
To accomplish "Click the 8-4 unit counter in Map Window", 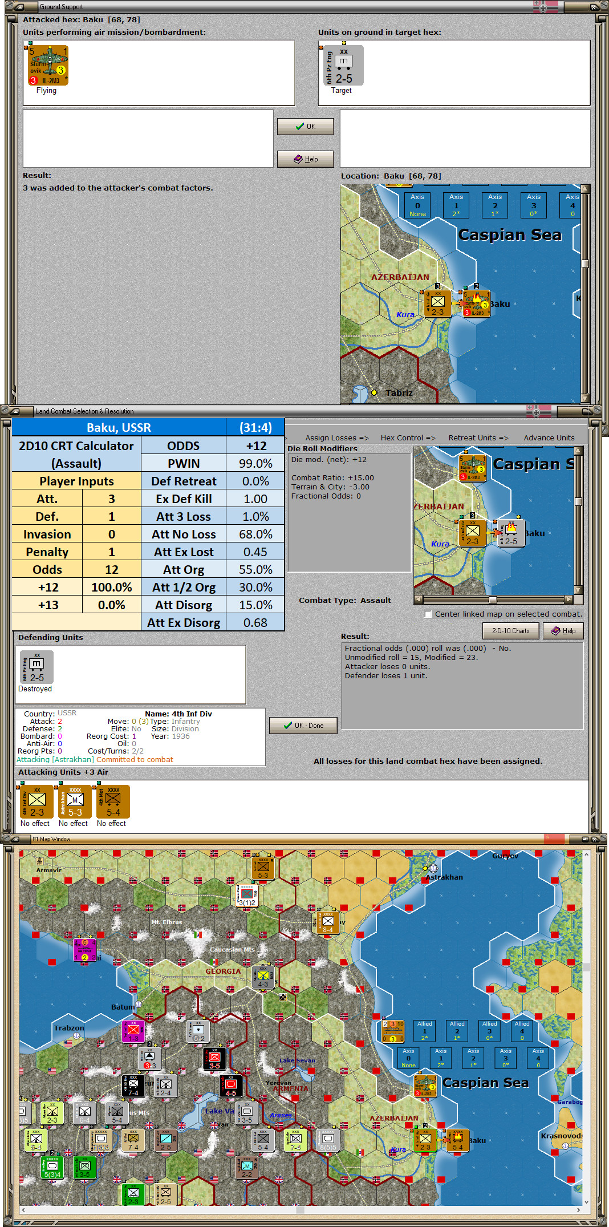I will pos(328,922).
